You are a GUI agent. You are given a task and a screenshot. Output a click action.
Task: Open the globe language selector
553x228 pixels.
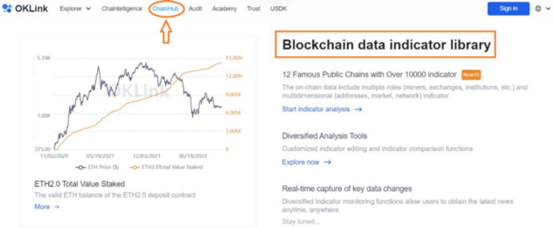tap(538, 9)
